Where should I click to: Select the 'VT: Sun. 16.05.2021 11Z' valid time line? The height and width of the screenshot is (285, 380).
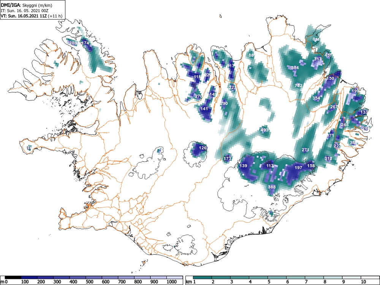(x=24, y=16)
